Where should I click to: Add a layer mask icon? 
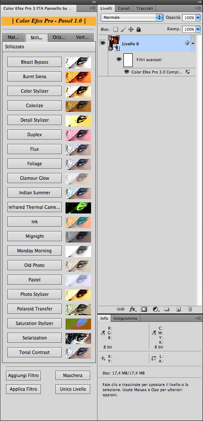144,309
